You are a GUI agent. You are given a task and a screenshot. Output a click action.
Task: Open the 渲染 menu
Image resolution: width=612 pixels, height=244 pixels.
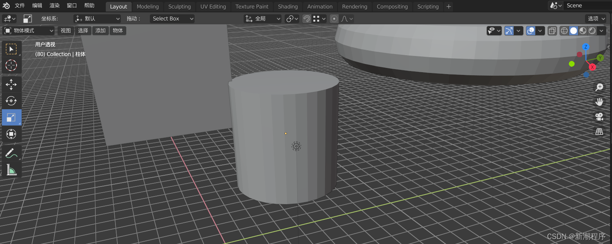tap(54, 5)
